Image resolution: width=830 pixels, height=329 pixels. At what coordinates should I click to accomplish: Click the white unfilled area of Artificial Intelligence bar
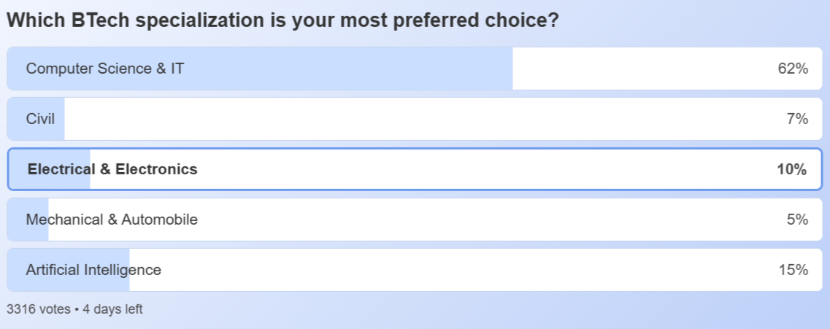(453, 270)
